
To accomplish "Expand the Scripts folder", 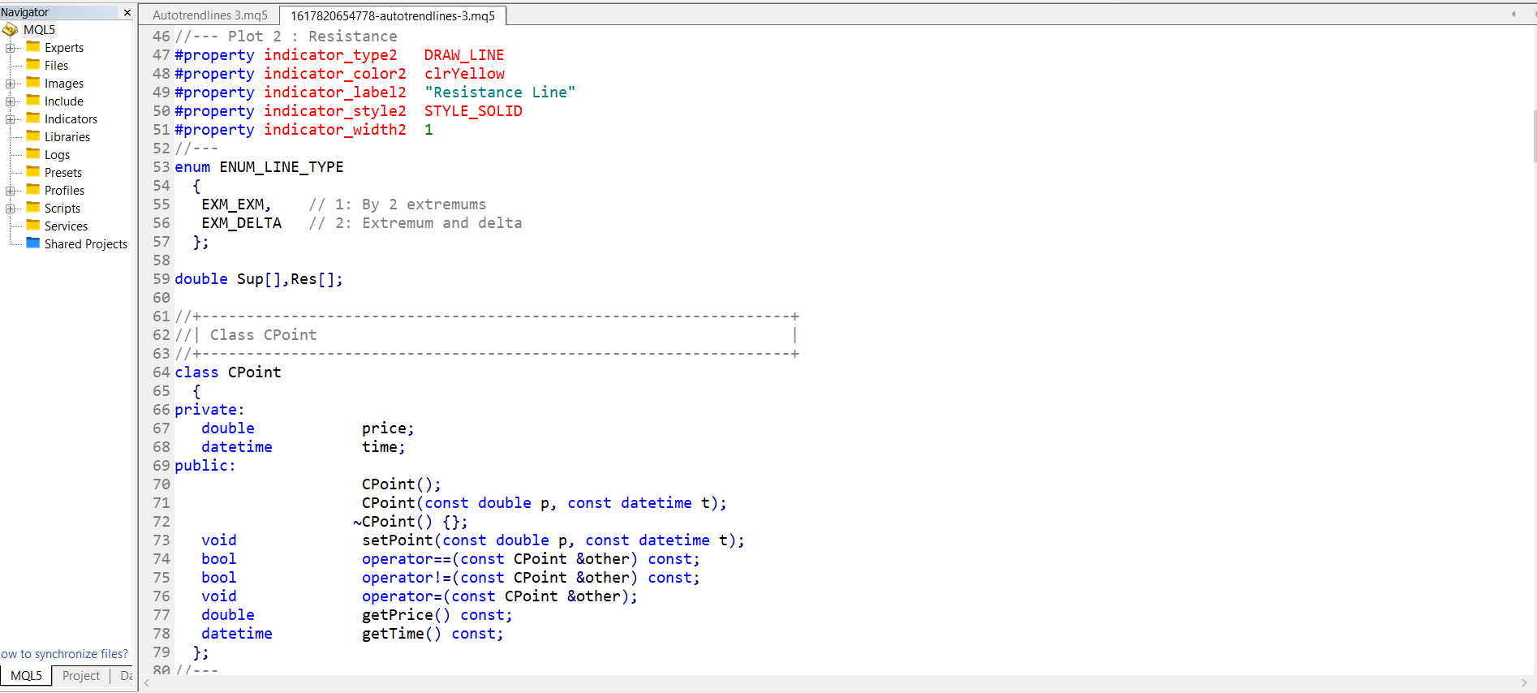I will pos(10,209).
